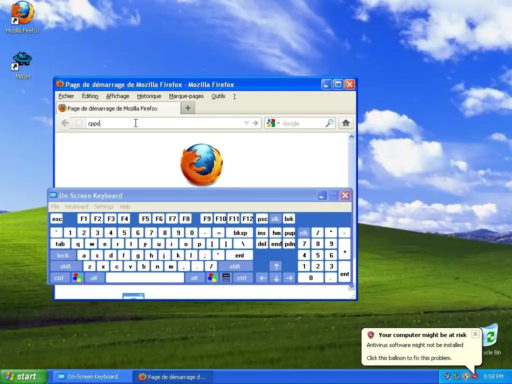Click the Start button

23,376
